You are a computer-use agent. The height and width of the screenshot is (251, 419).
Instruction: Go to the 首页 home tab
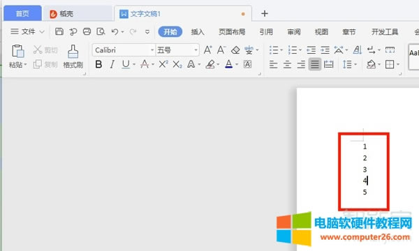coord(23,13)
